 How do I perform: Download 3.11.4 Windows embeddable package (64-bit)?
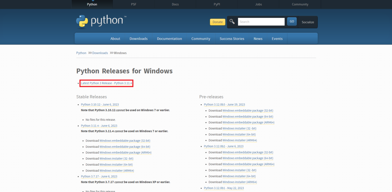click(x=125, y=147)
